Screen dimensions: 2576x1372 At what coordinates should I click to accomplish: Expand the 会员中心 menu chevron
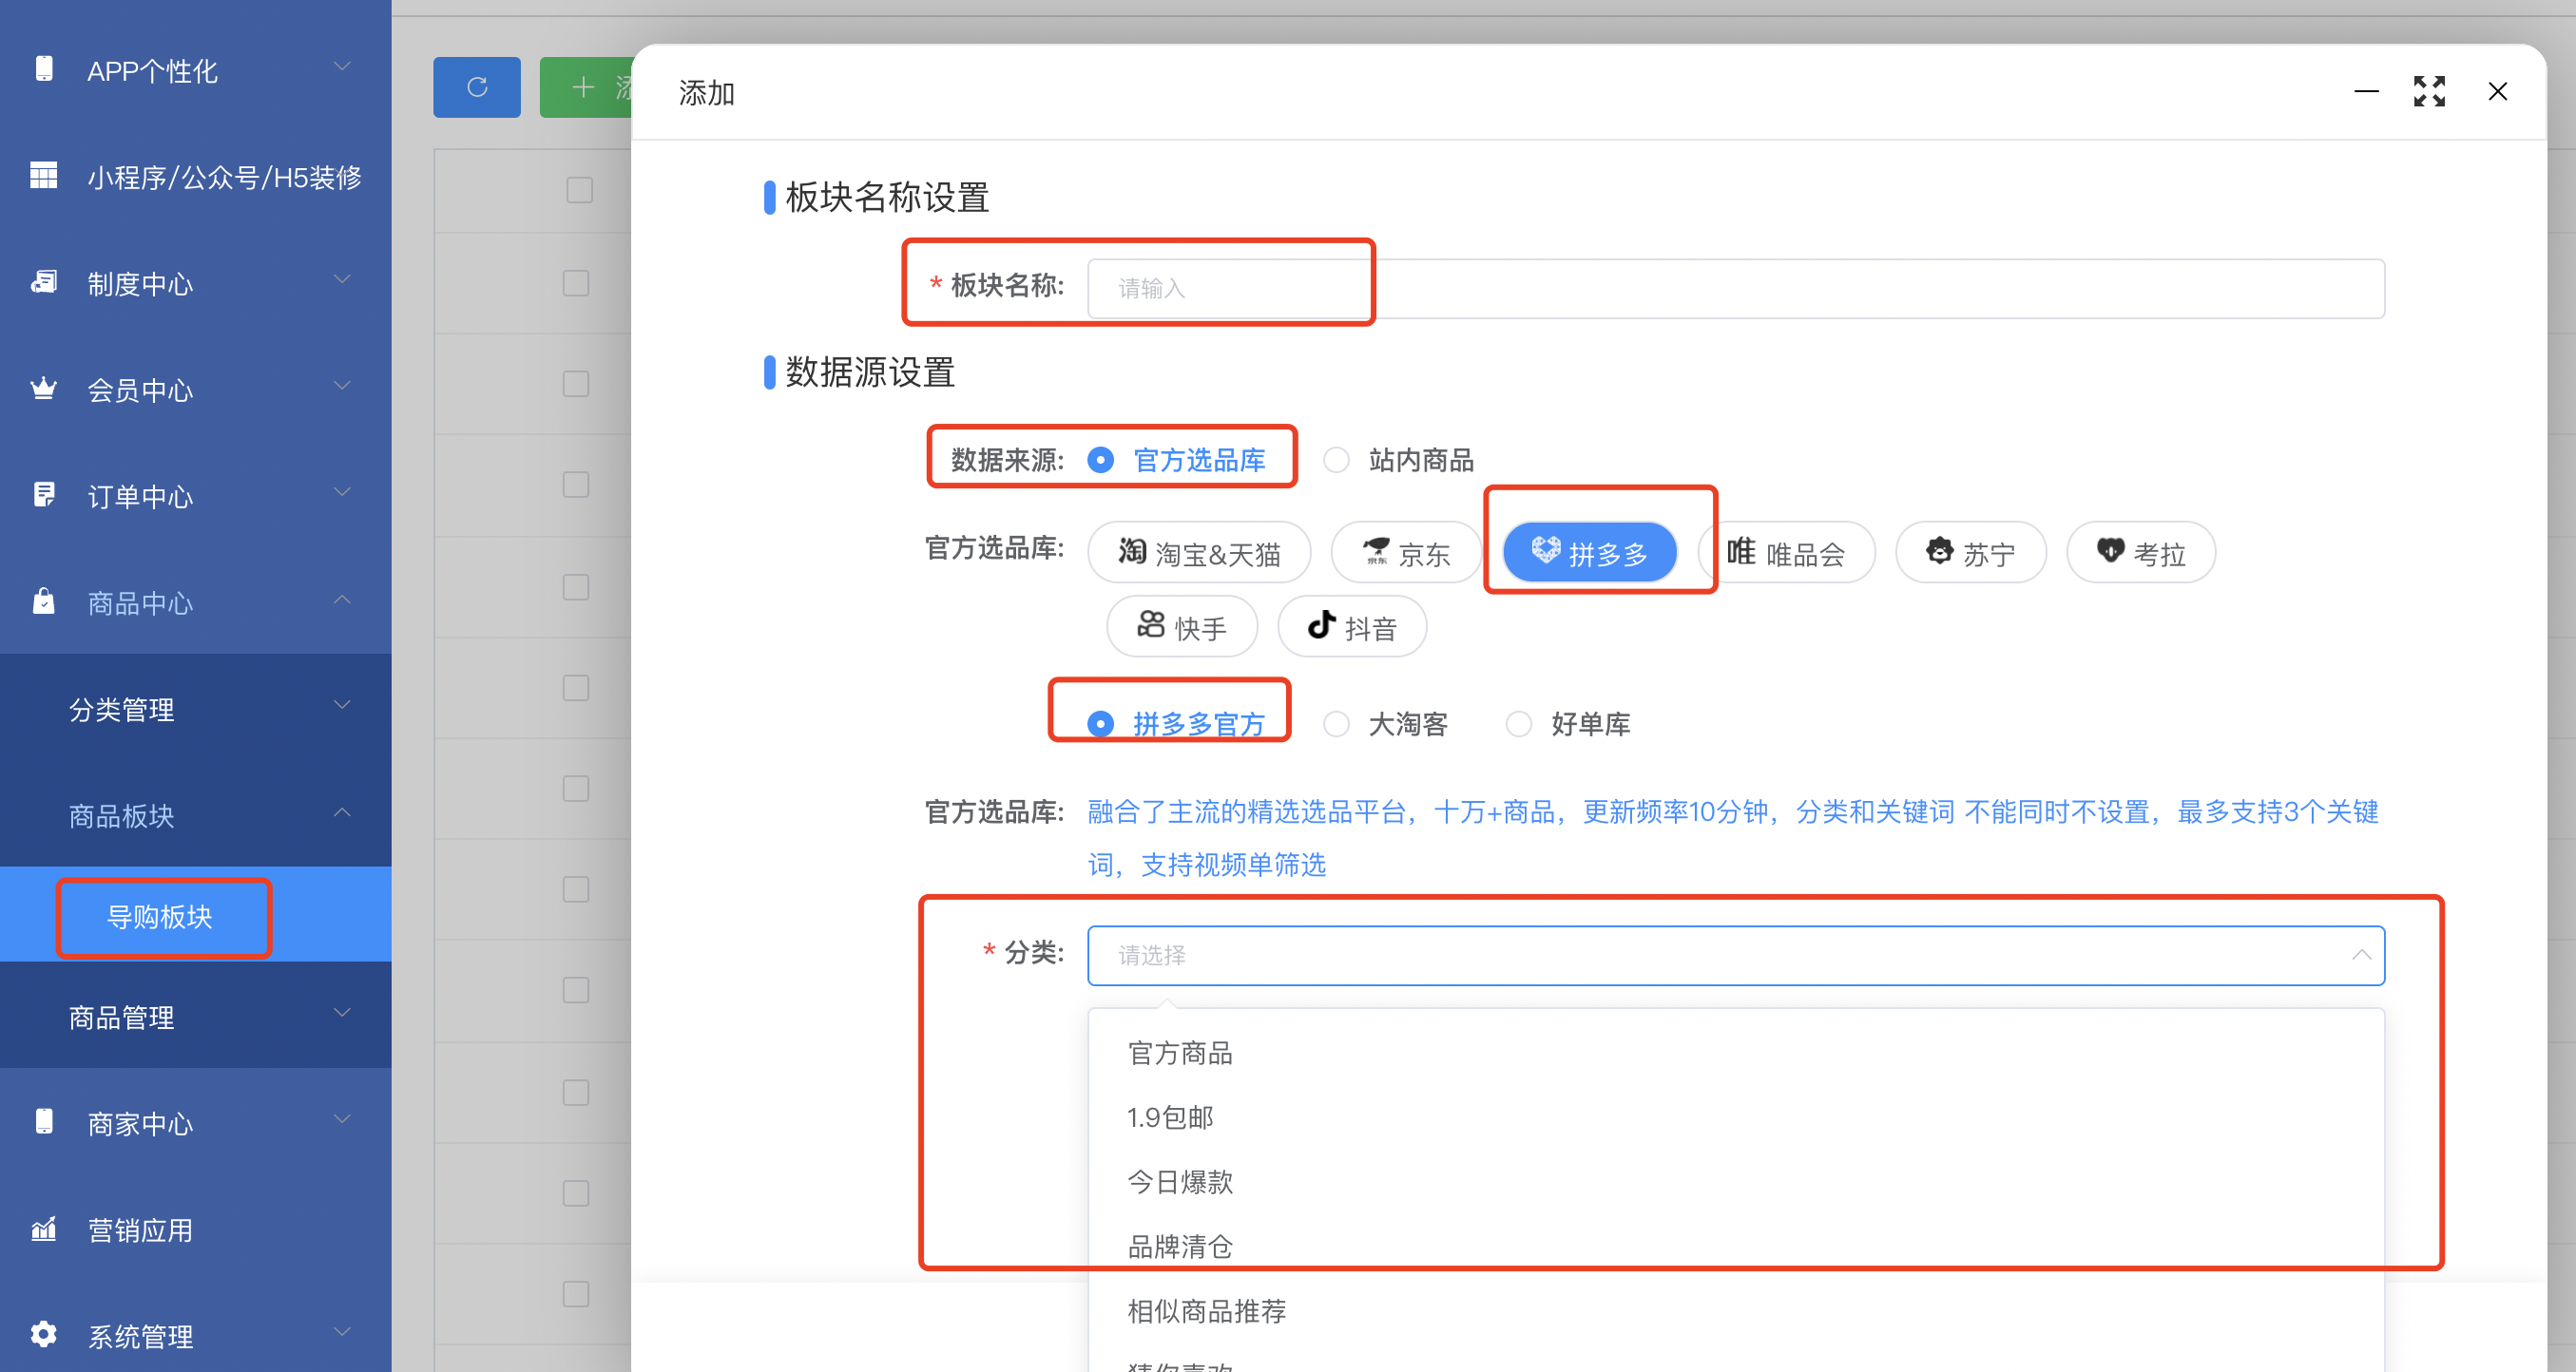[342, 387]
